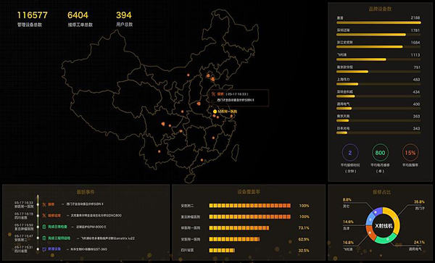Click the 6404 work orders counter

[x=78, y=15]
